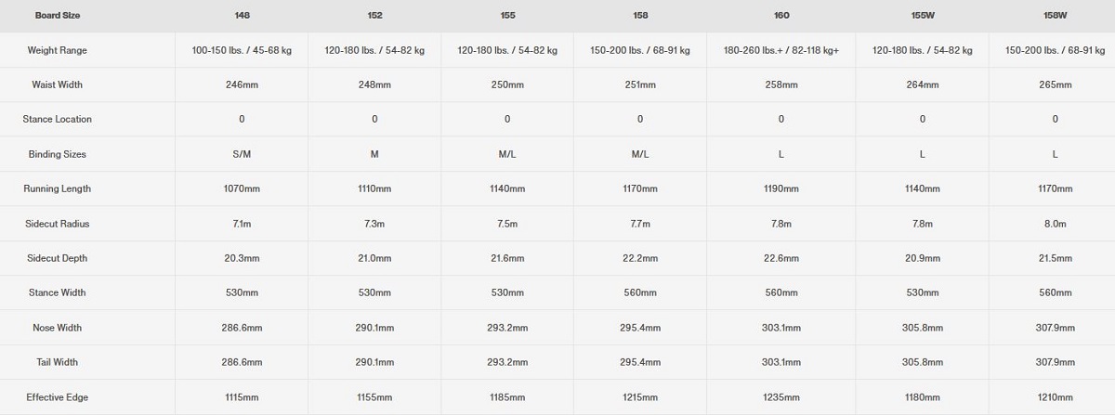Click the Running Length row label
Image resolution: width=1115 pixels, height=415 pixels.
(58, 188)
